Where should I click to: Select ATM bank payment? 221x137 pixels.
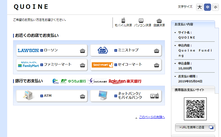click(x=52, y=96)
